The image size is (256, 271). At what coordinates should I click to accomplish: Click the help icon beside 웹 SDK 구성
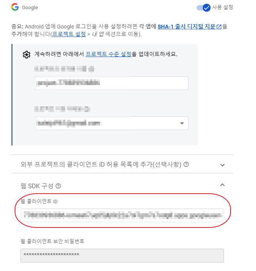(58, 186)
